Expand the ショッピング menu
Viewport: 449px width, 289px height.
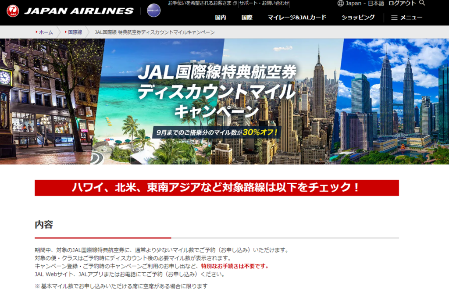click(x=358, y=18)
